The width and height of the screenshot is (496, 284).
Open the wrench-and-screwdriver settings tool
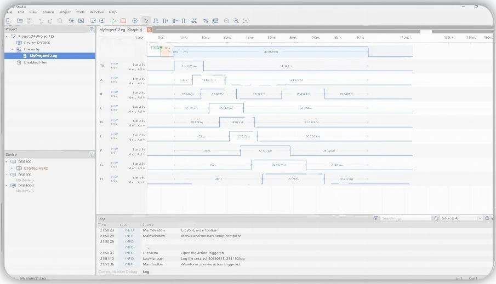coord(71,21)
